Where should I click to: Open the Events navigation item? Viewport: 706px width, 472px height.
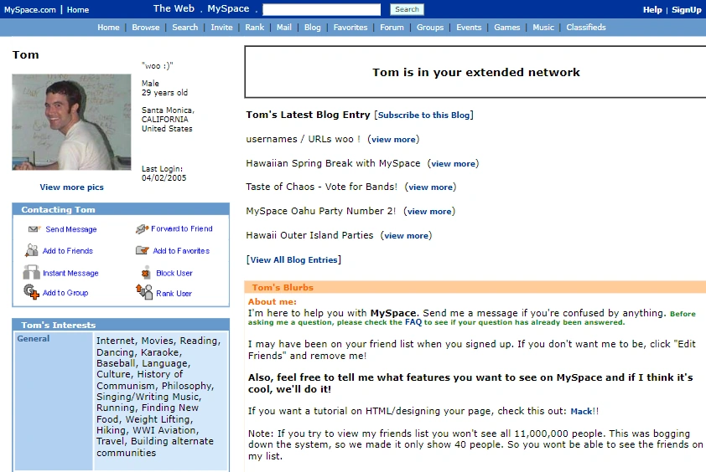tap(469, 28)
